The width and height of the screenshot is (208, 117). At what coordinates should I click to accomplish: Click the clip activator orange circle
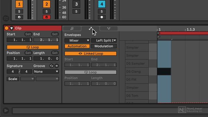(6, 28)
